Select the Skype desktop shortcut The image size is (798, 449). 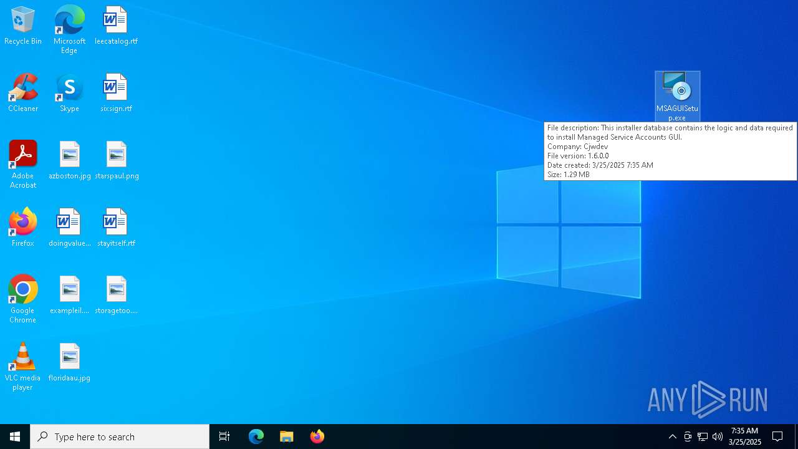point(69,94)
